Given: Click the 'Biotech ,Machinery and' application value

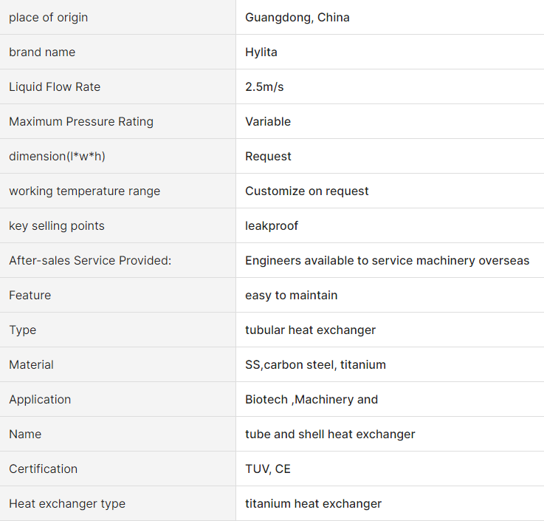Looking at the screenshot, I should coord(311,399).
